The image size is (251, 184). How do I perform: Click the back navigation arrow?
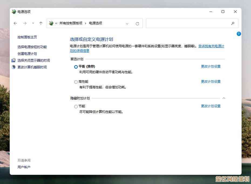[15, 23]
